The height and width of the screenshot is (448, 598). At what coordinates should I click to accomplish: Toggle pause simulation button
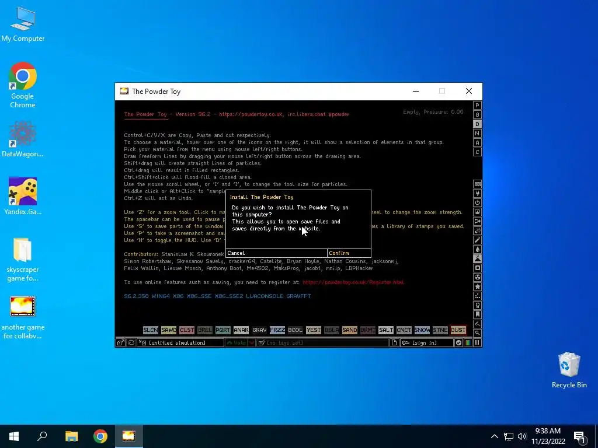click(477, 343)
